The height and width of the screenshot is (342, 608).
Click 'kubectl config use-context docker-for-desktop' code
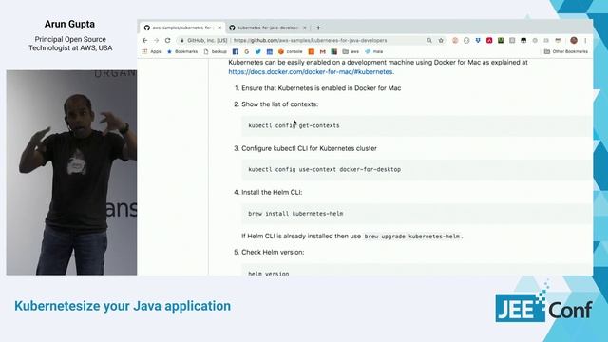coord(325,169)
